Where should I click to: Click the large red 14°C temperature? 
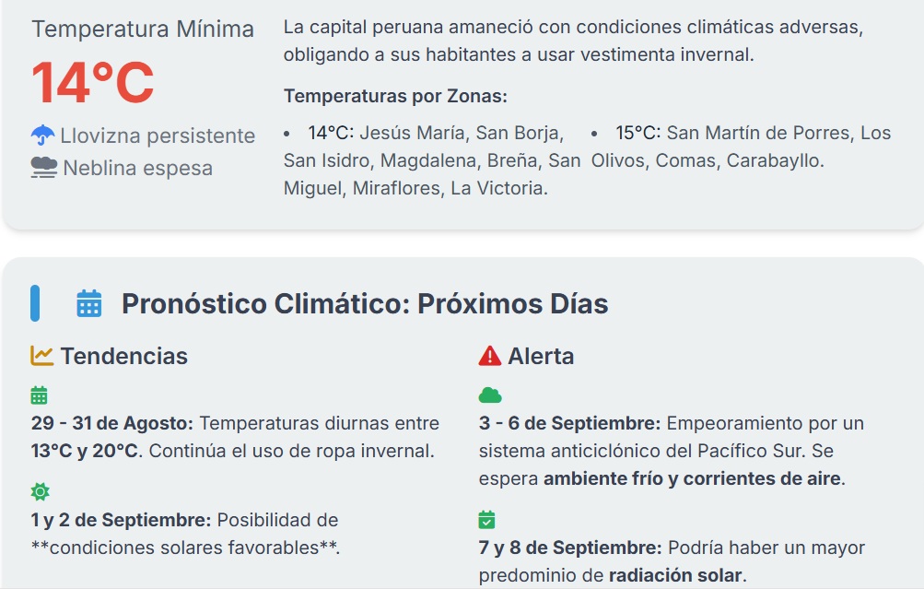[93, 83]
